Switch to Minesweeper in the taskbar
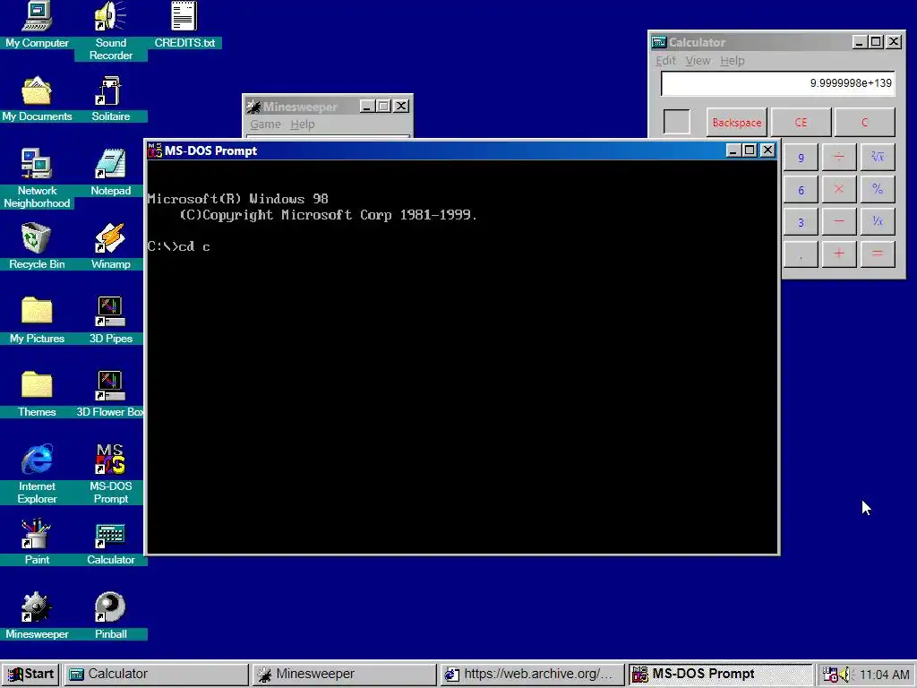Screen dimensions: 917x688 pos(345,674)
